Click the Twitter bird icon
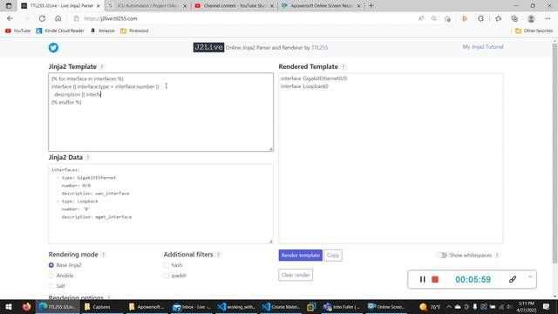Screen dimensions: 558x314 pyautogui.click(x=53, y=47)
